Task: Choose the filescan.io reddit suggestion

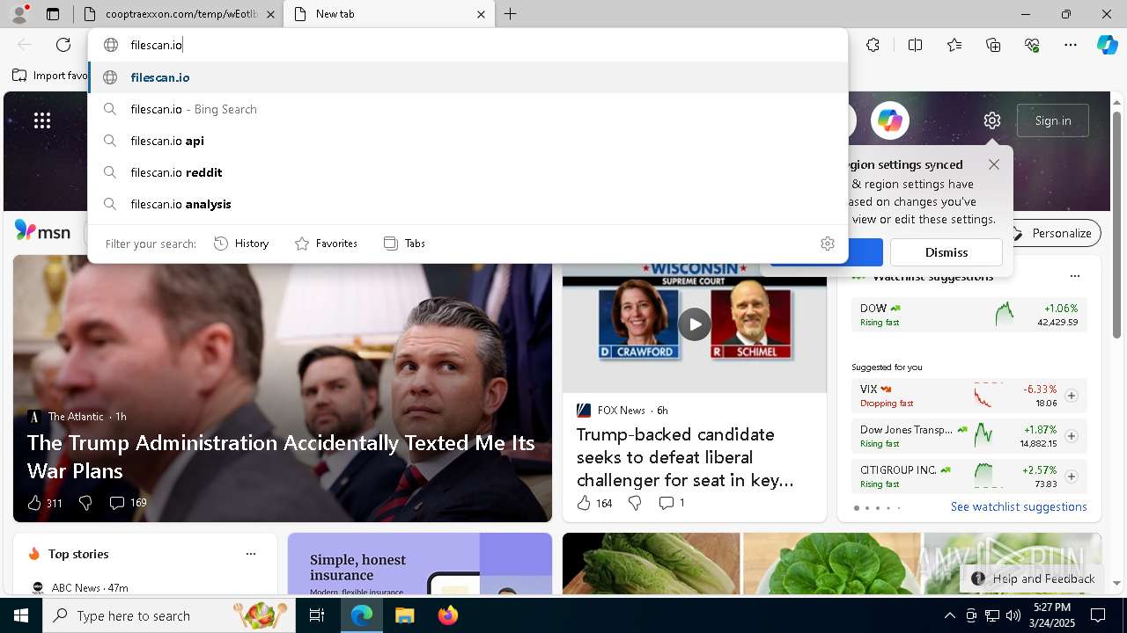Action: click(468, 172)
